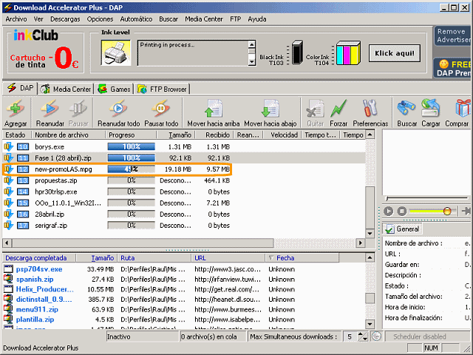Click the preview player's yellow slider knob
Screen dimensions: 473x355
447,211
